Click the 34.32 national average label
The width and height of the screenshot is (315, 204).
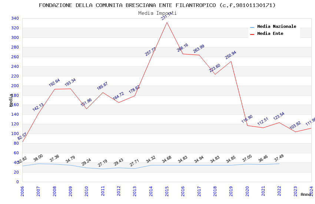coord(151,159)
